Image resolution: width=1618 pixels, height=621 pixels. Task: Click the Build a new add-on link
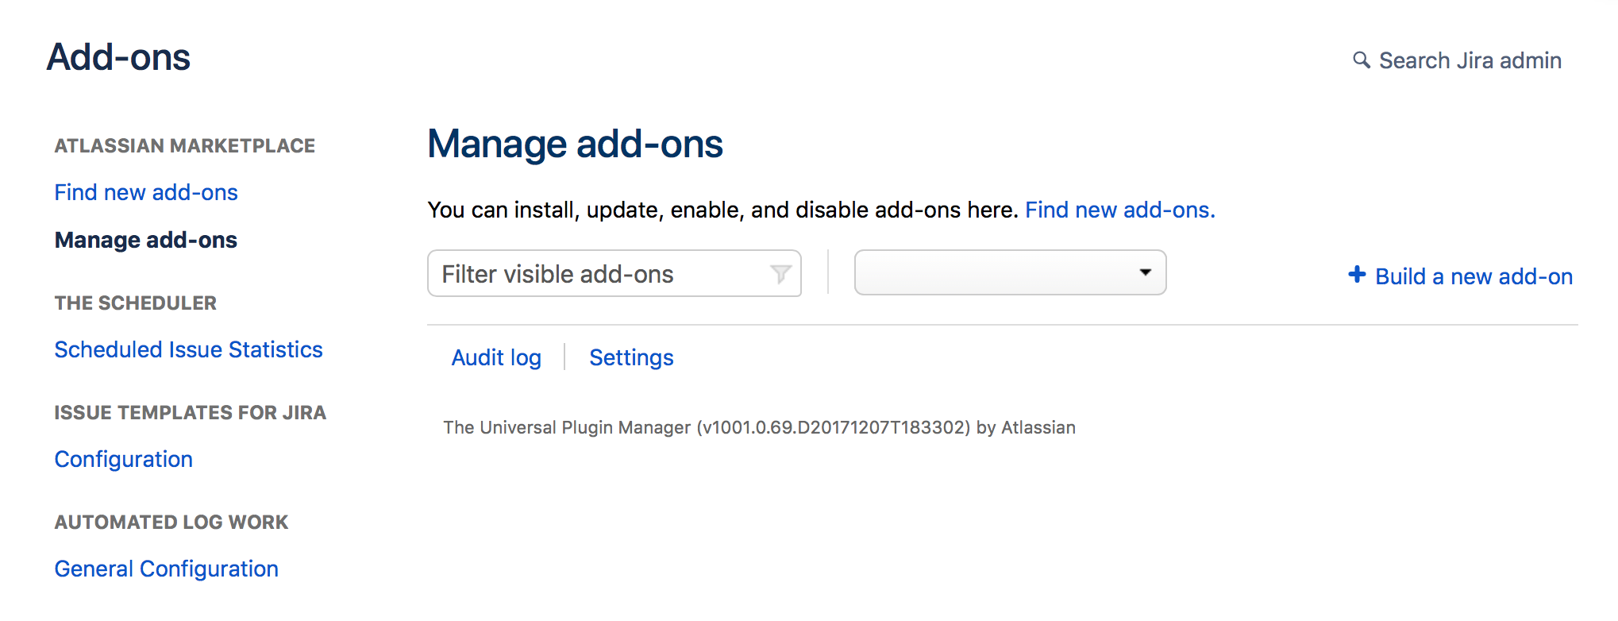(1474, 276)
